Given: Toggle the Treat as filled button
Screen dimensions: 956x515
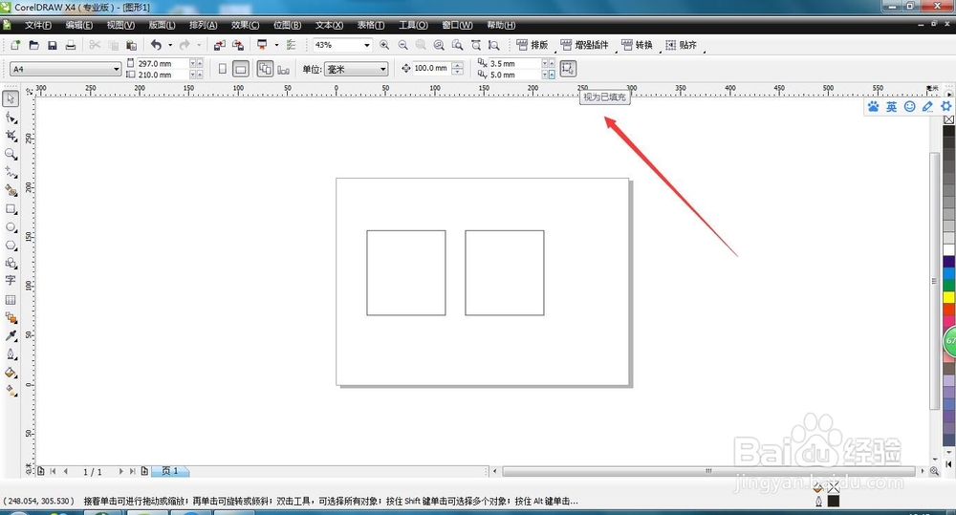Looking at the screenshot, I should 568,68.
